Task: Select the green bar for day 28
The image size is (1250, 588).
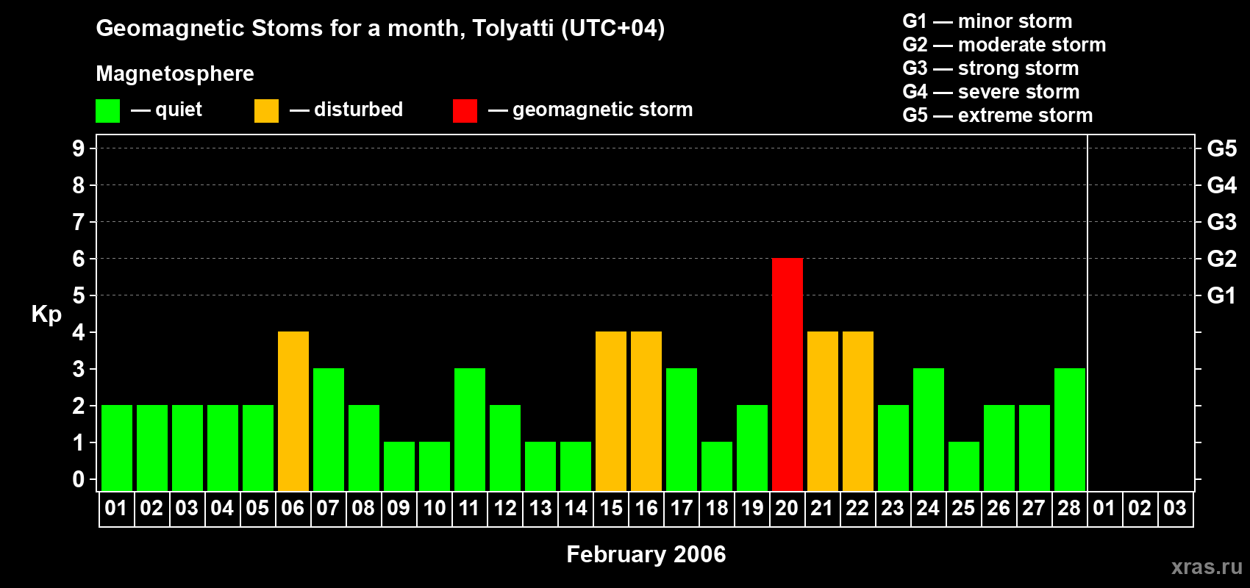Action: (1070, 429)
